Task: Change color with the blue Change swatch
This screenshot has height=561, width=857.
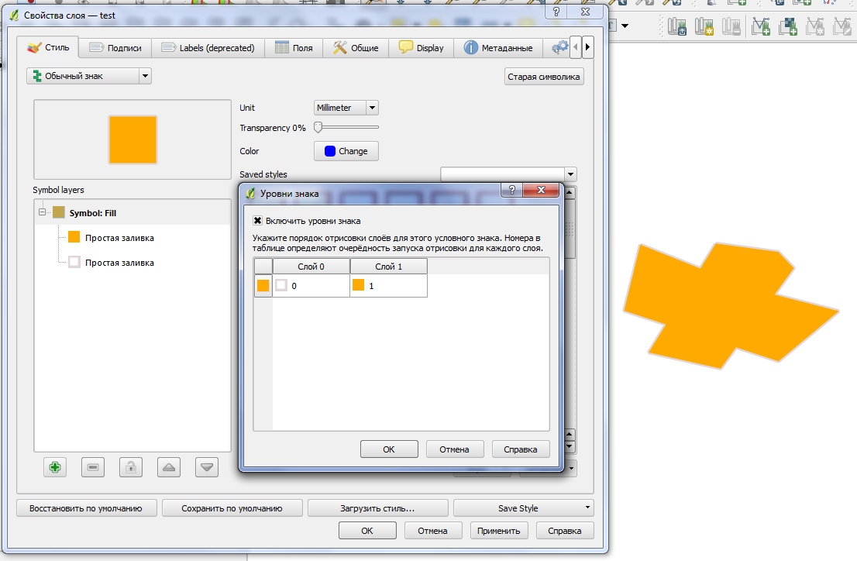Action: coord(346,151)
